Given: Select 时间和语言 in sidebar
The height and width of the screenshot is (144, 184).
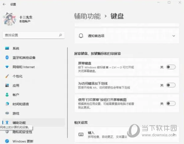Looking at the screenshot, I should (x=34, y=104).
